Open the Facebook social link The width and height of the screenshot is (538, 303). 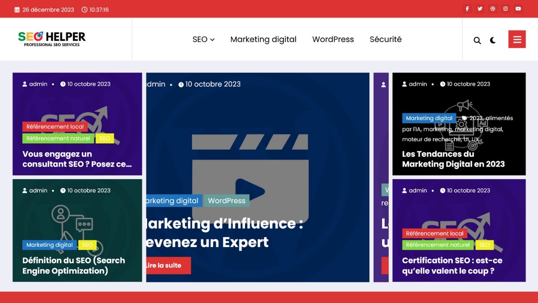coord(467,9)
